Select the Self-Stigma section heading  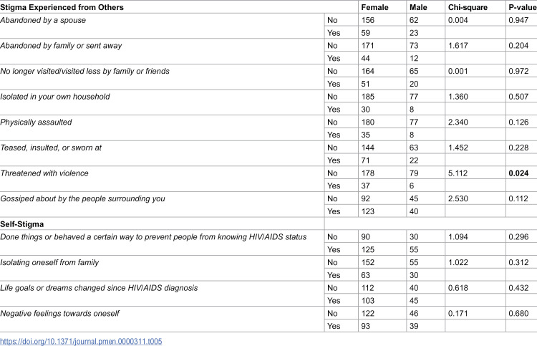point(22,224)
